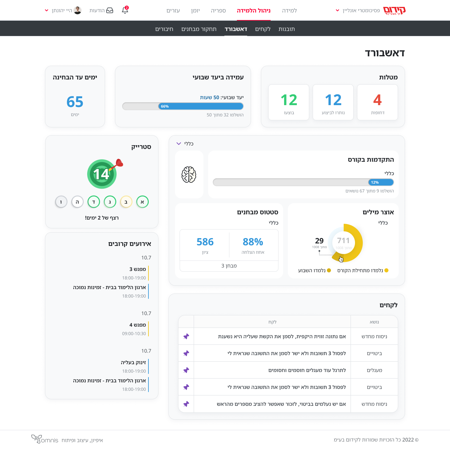Open the פסיכומטרי אונליין course dropdown
The width and height of the screenshot is (450, 449).
click(357, 10)
